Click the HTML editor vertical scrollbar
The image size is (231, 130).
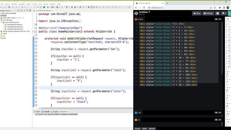pos(222,48)
